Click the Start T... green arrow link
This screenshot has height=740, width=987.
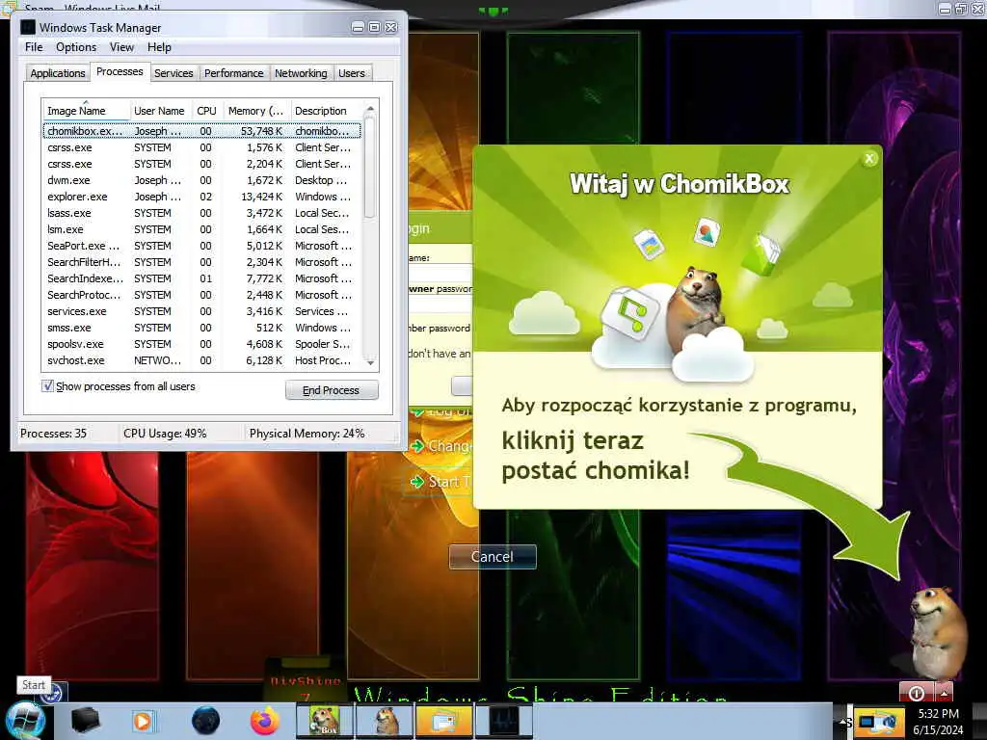(440, 482)
